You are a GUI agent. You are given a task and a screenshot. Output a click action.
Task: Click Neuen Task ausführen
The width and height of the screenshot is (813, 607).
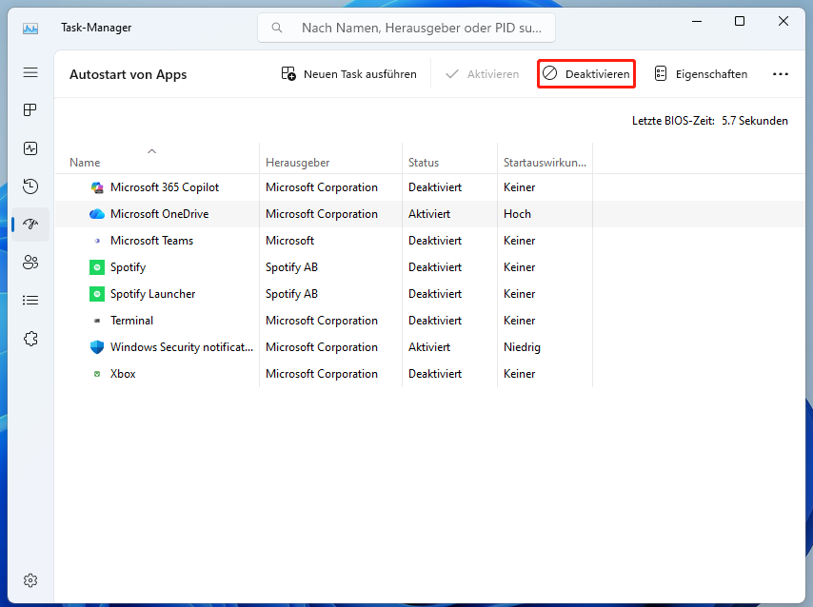[348, 73]
